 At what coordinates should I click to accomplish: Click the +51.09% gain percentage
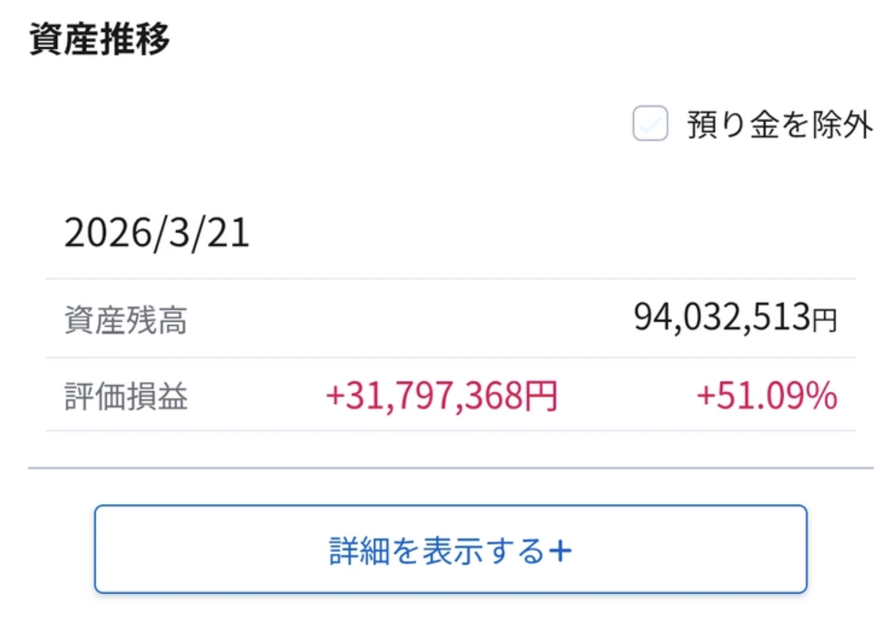(x=766, y=396)
